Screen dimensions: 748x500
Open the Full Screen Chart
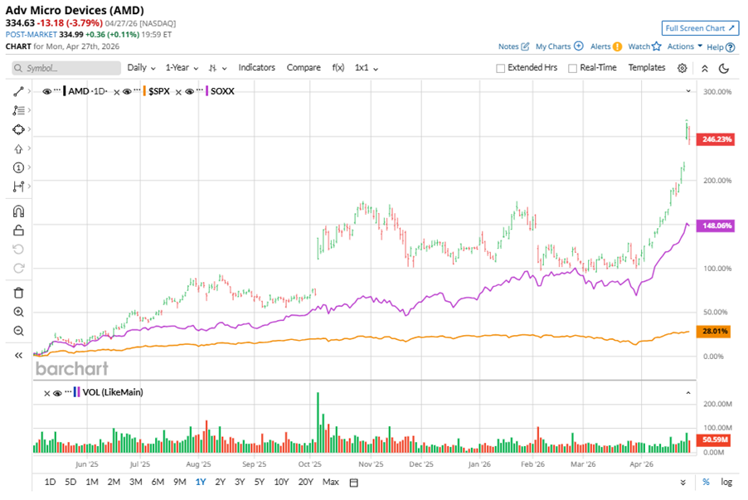click(x=700, y=28)
